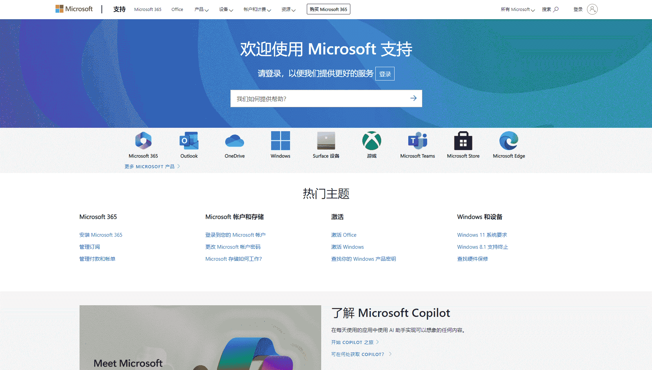Open 更改 Microsoft 帐户密码 link
The image size is (652, 370).
[233, 247]
